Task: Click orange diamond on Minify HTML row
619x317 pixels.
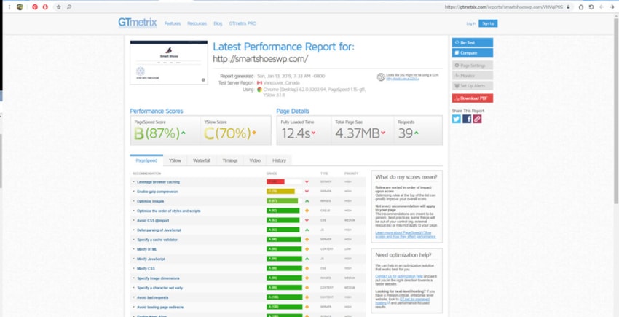Action: [x=307, y=249]
